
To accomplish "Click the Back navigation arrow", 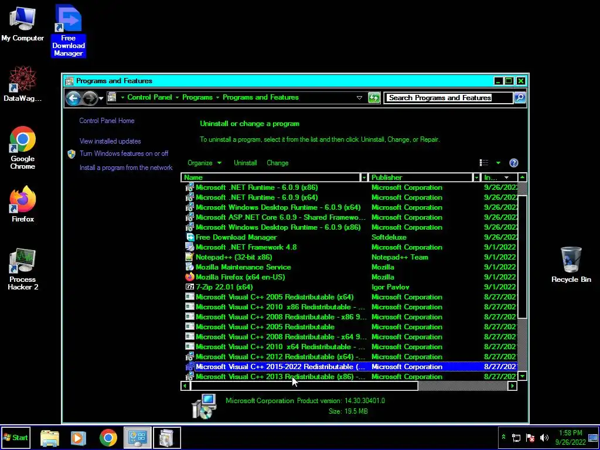I will tap(73, 98).
